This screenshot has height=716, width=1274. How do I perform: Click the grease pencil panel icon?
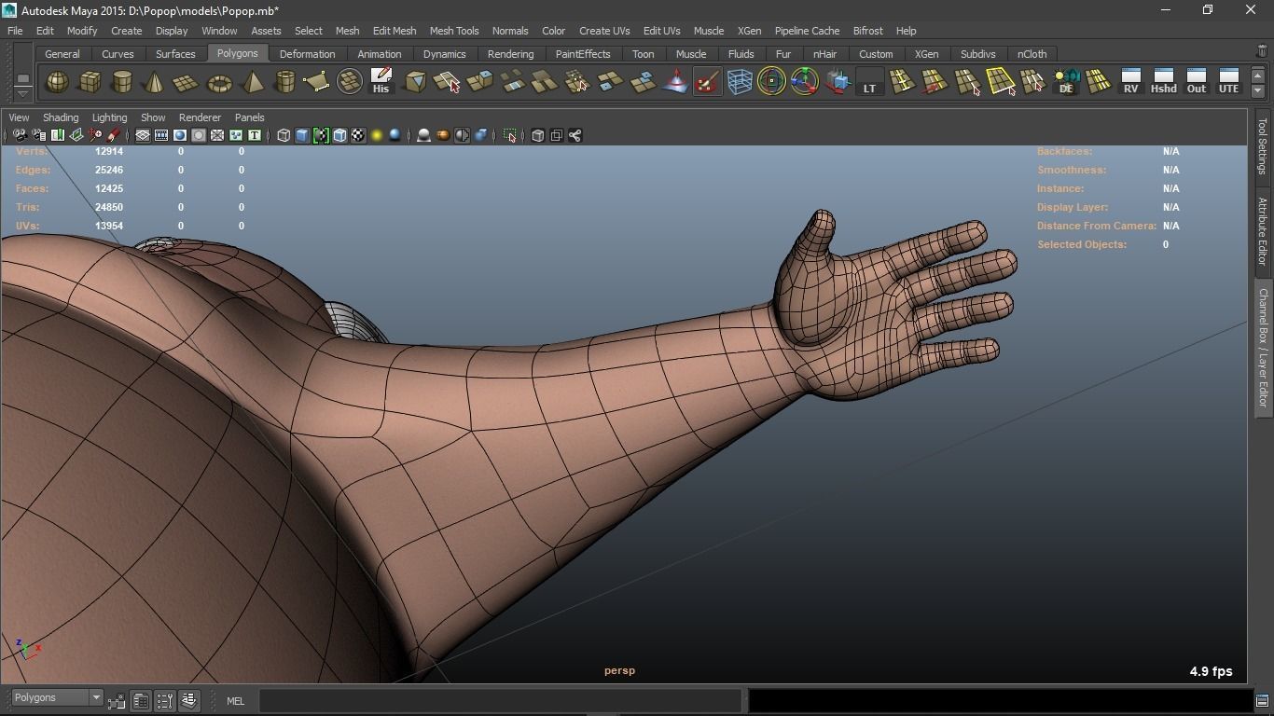pyautogui.click(x=113, y=136)
